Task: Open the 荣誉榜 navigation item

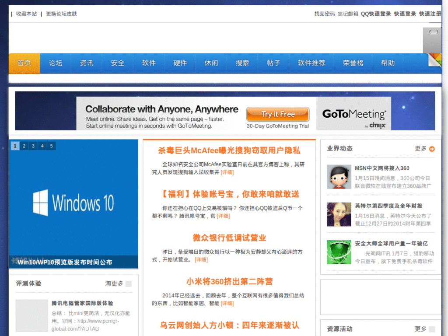Action: 353,63
